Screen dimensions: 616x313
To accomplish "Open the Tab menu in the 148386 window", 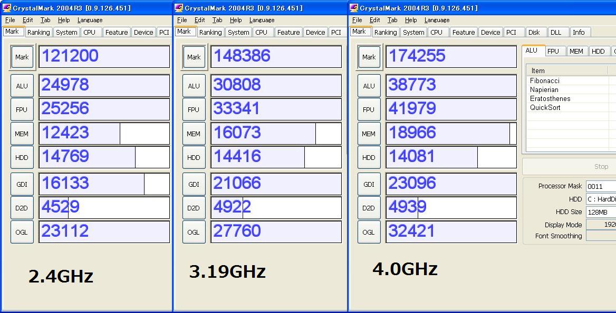I will click(217, 20).
